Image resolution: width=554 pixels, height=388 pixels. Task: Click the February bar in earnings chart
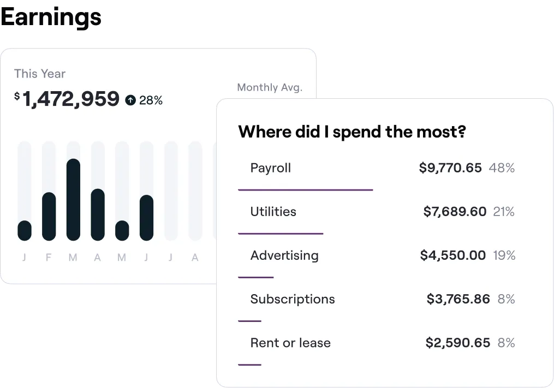tap(49, 216)
